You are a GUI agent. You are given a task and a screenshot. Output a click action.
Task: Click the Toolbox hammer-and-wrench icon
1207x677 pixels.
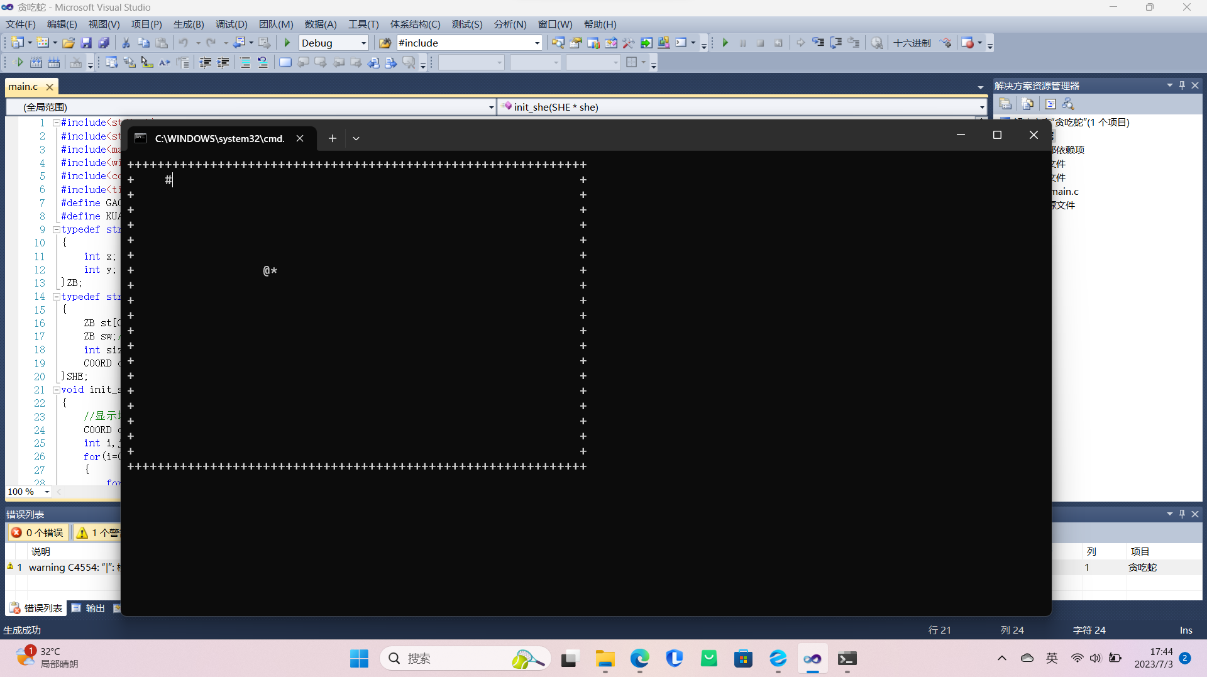click(628, 43)
